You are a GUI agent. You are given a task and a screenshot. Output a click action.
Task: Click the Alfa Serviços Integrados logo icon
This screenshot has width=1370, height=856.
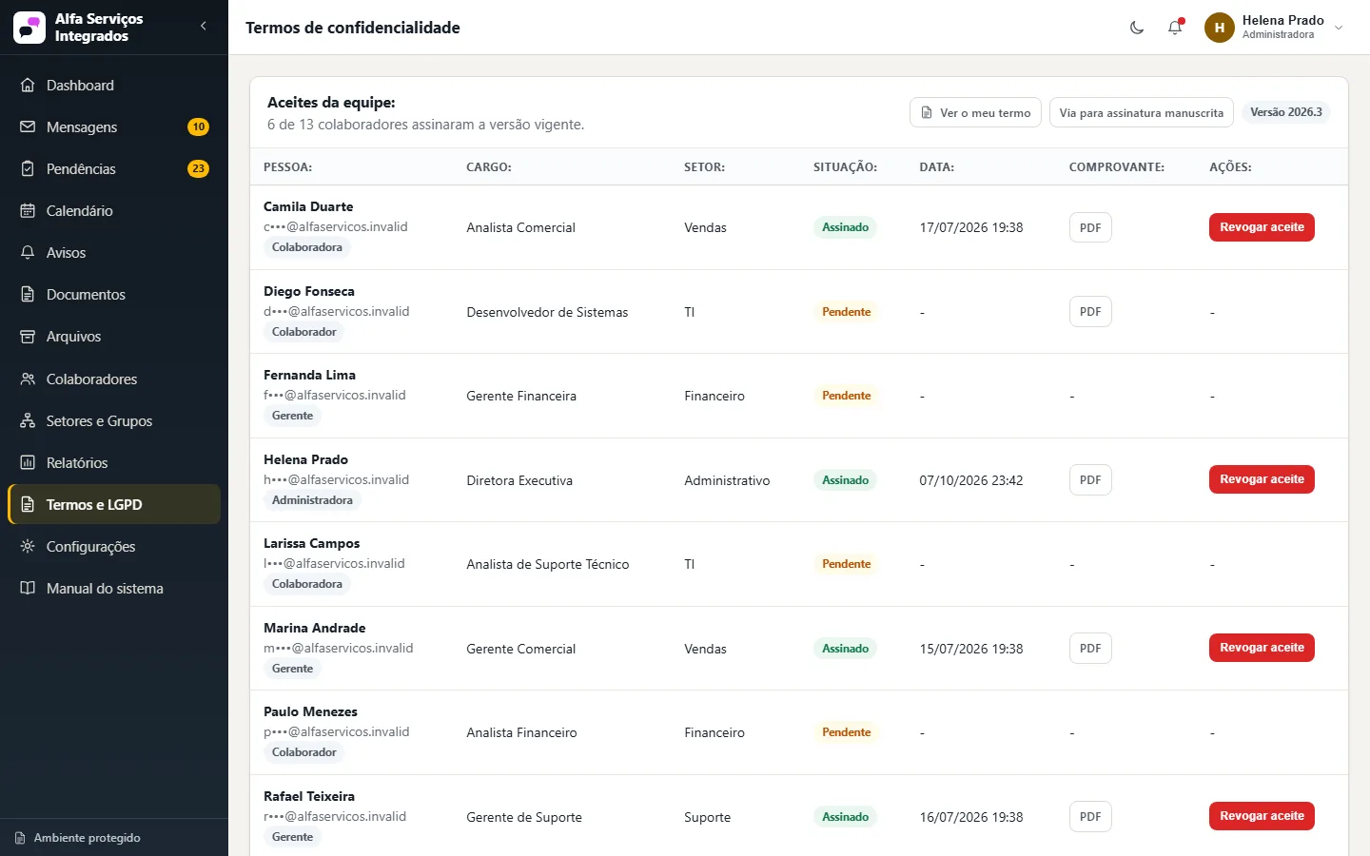click(29, 28)
